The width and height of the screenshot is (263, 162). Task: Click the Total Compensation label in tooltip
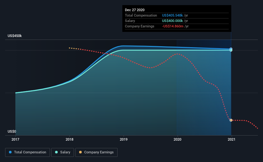pyautogui.click(x=141, y=15)
